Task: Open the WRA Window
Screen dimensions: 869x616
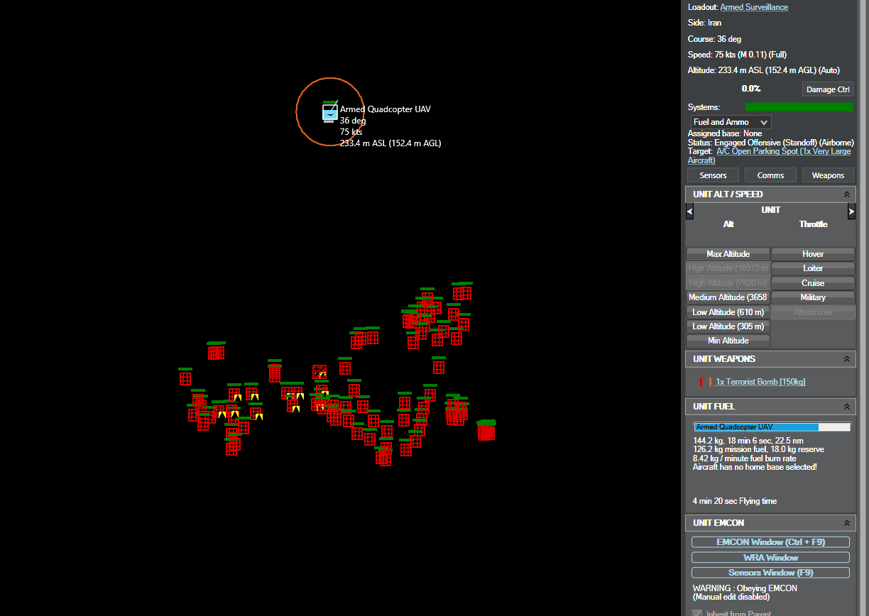Action: [x=770, y=558]
